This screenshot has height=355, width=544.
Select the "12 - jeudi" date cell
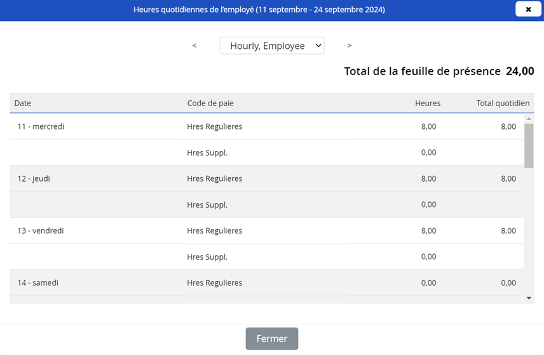point(34,178)
